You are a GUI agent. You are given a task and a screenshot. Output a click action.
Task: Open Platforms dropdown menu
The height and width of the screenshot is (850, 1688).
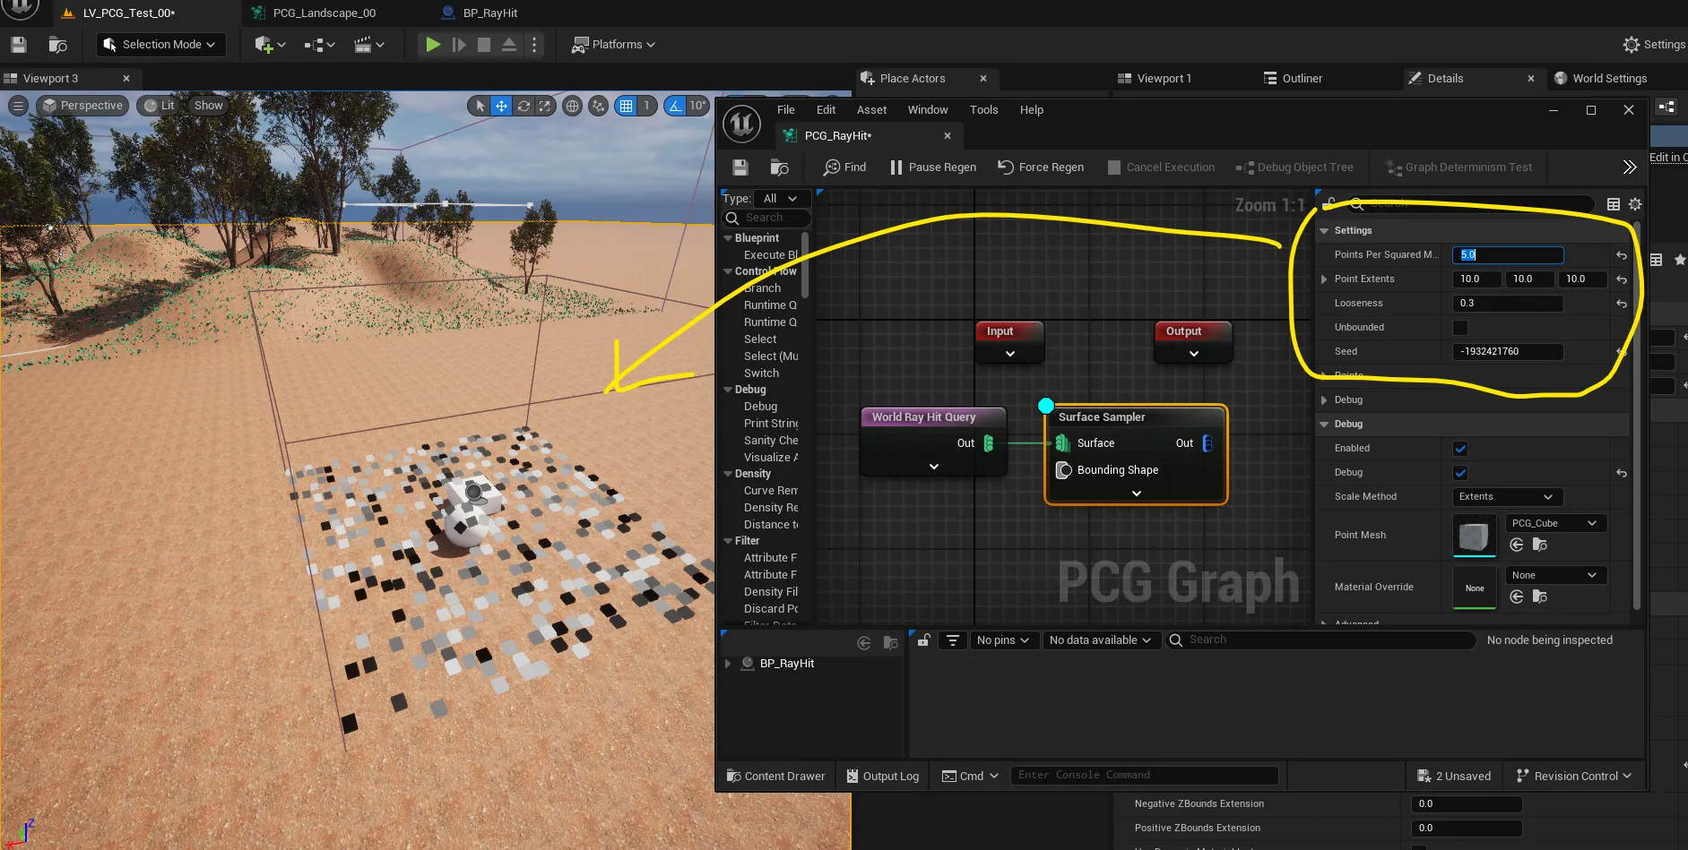pyautogui.click(x=614, y=45)
